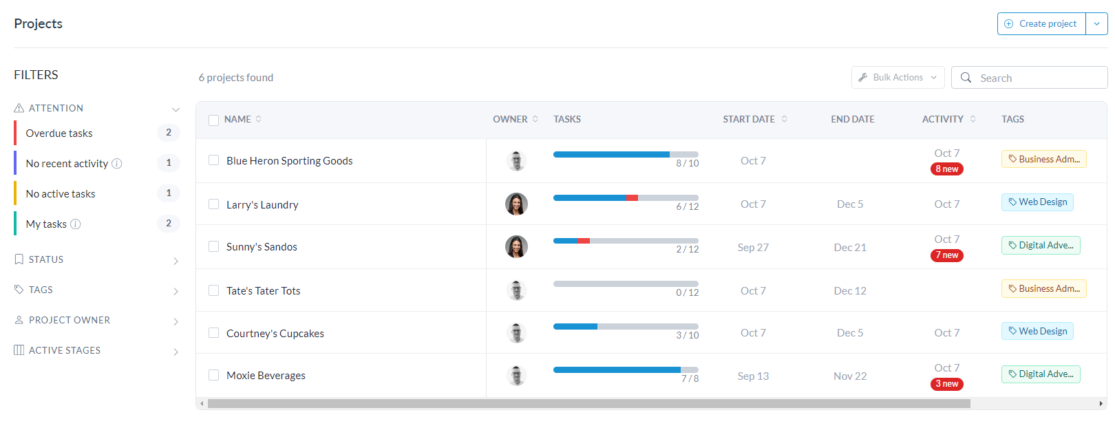Click the NAME column sort arrows
The width and height of the screenshot is (1115, 439).
click(x=259, y=119)
